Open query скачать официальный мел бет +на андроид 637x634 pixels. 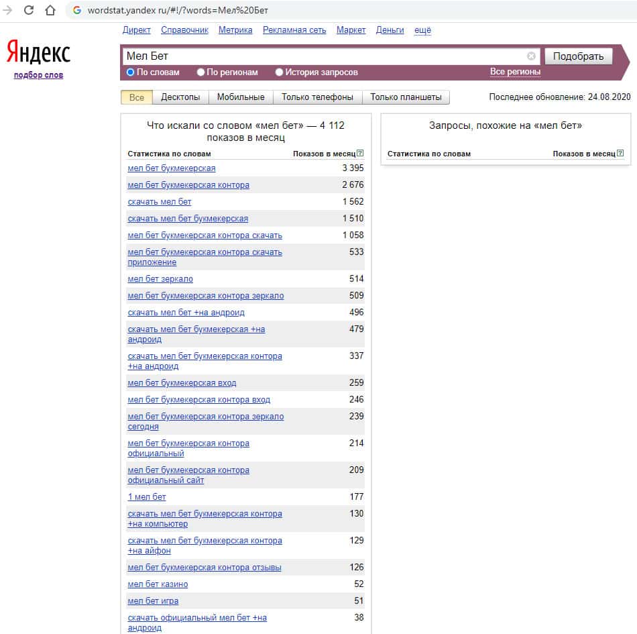click(x=197, y=623)
